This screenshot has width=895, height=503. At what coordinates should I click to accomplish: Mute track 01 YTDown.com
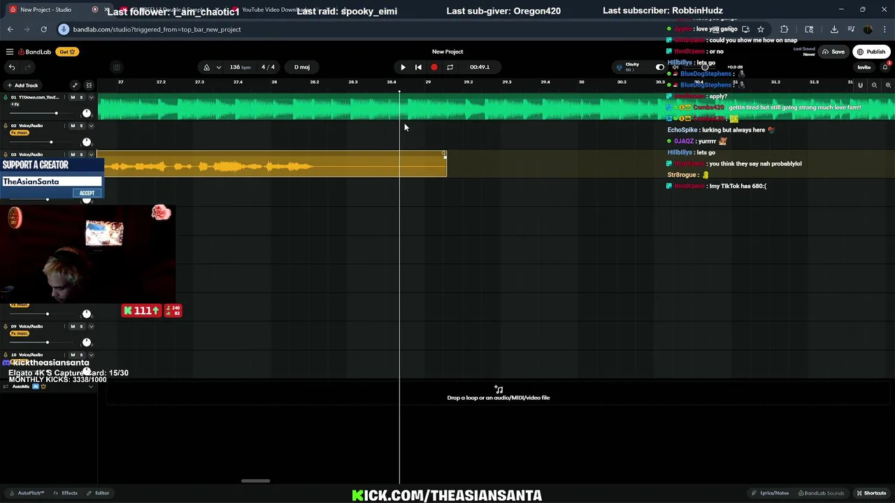pyautogui.click(x=73, y=97)
